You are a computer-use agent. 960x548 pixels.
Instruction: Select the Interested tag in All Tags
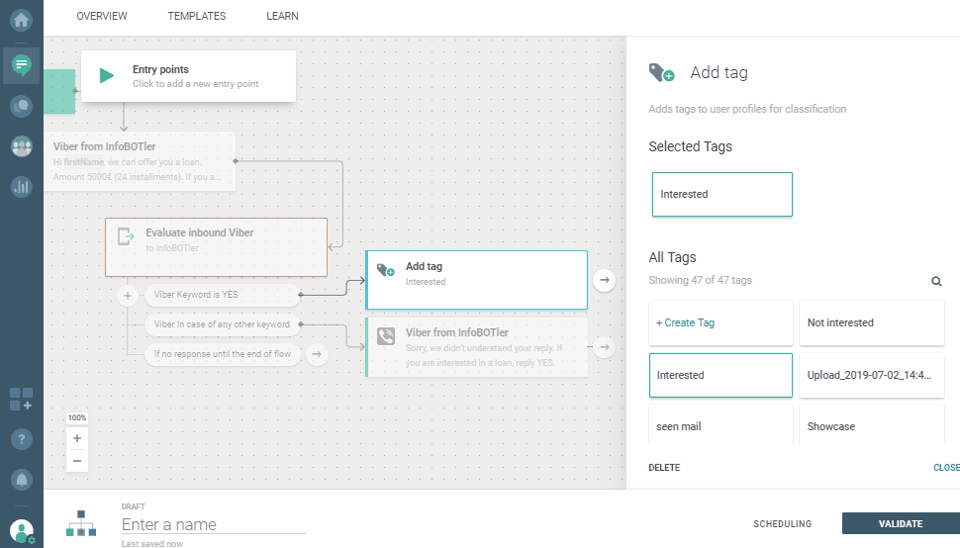720,375
